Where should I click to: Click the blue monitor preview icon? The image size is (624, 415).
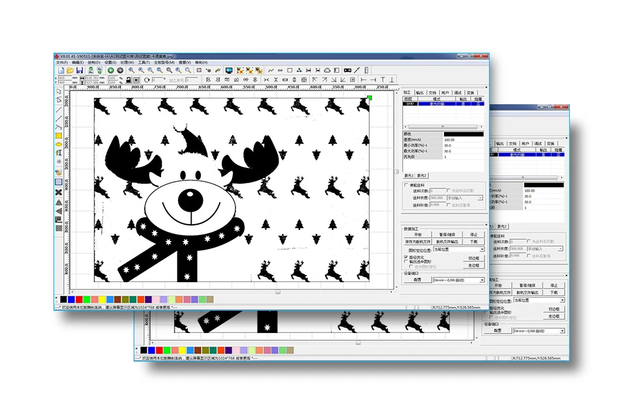(x=229, y=70)
